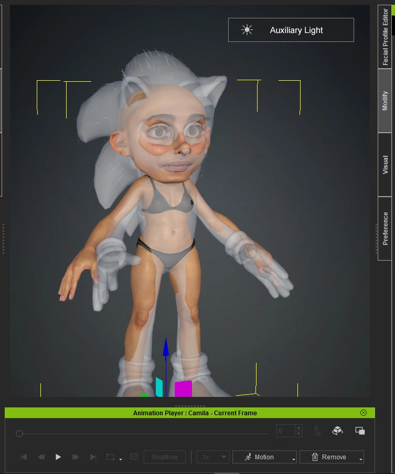The image size is (395, 474).
Task: Jump to the last frame
Action: [93, 457]
